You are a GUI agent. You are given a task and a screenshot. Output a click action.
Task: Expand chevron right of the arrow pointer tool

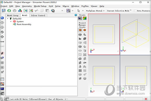(83, 11)
